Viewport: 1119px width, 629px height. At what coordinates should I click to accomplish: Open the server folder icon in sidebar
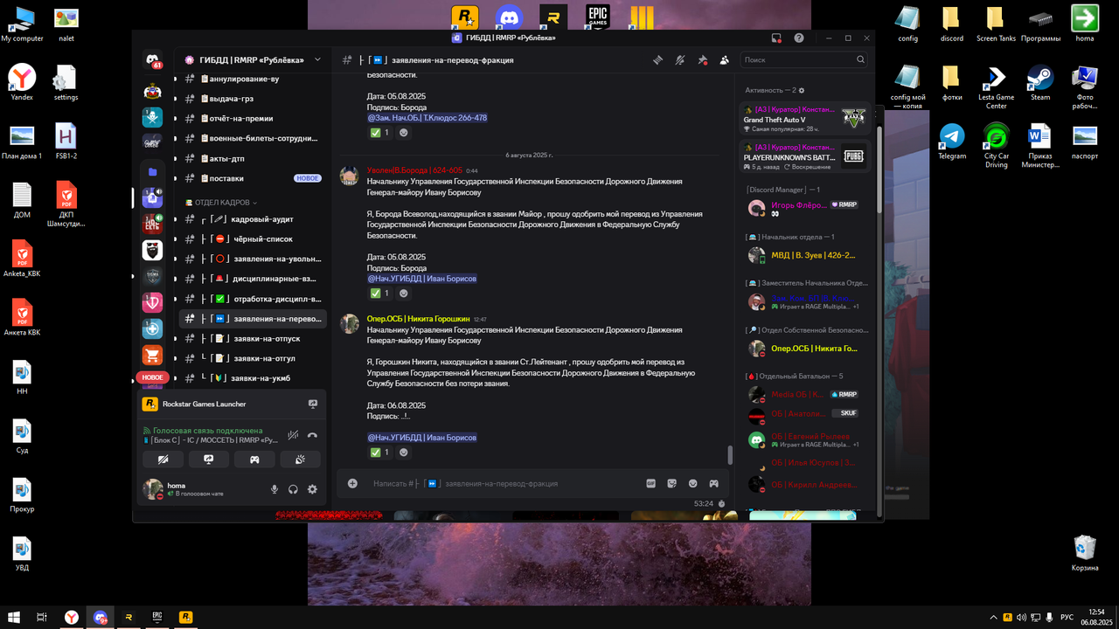click(x=152, y=172)
